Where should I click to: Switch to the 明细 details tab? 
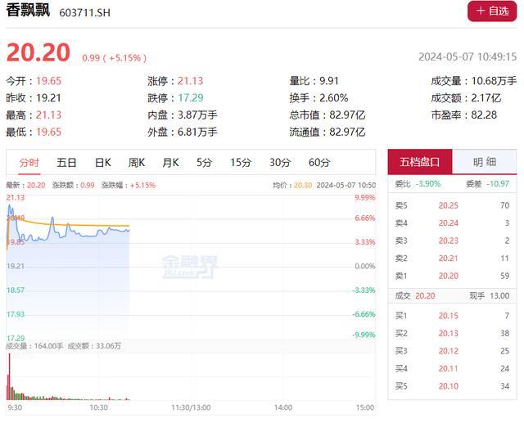click(485, 162)
